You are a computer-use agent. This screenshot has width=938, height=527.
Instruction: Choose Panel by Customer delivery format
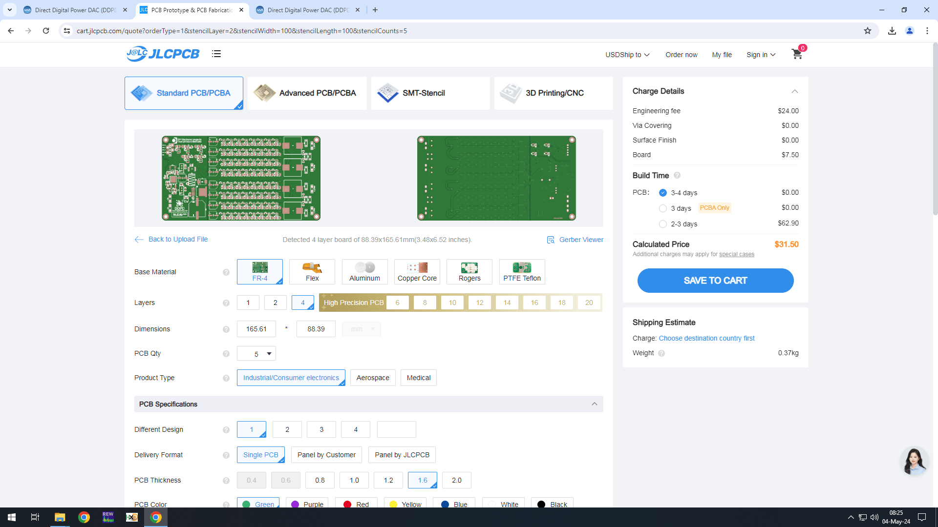pos(326,455)
